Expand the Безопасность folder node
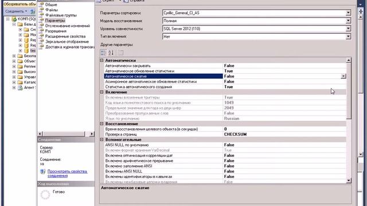 [14, 56]
